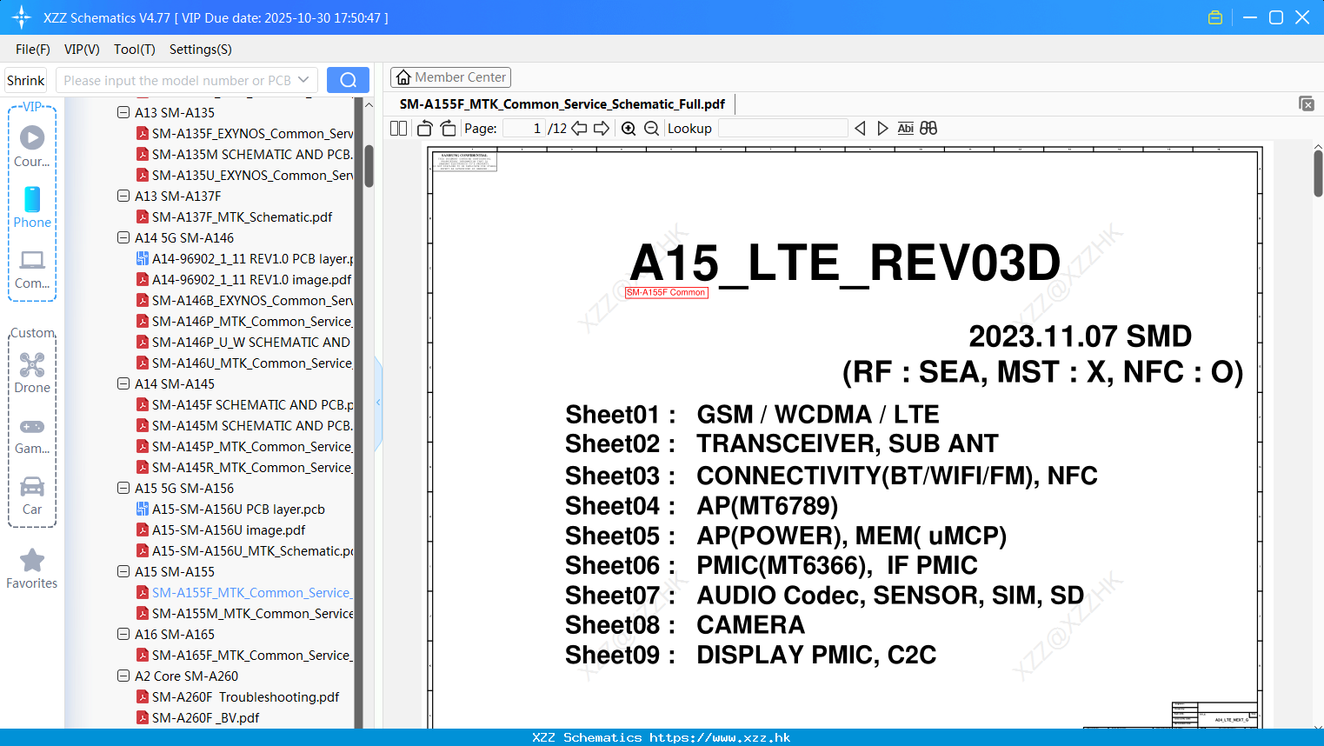This screenshot has width=1324, height=746.
Task: Select Phone category in sidebar
Action: (32, 207)
